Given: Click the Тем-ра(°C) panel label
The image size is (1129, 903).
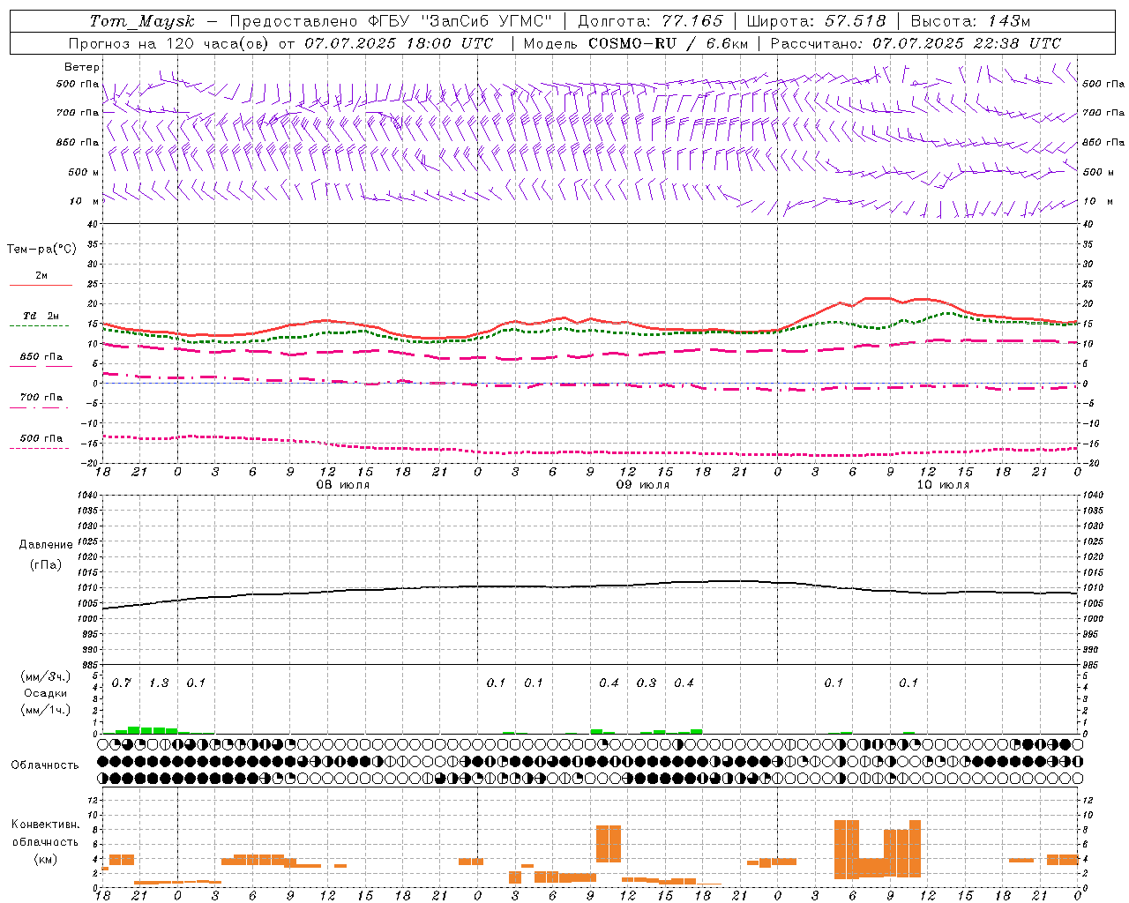Looking at the screenshot, I should tap(41, 249).
